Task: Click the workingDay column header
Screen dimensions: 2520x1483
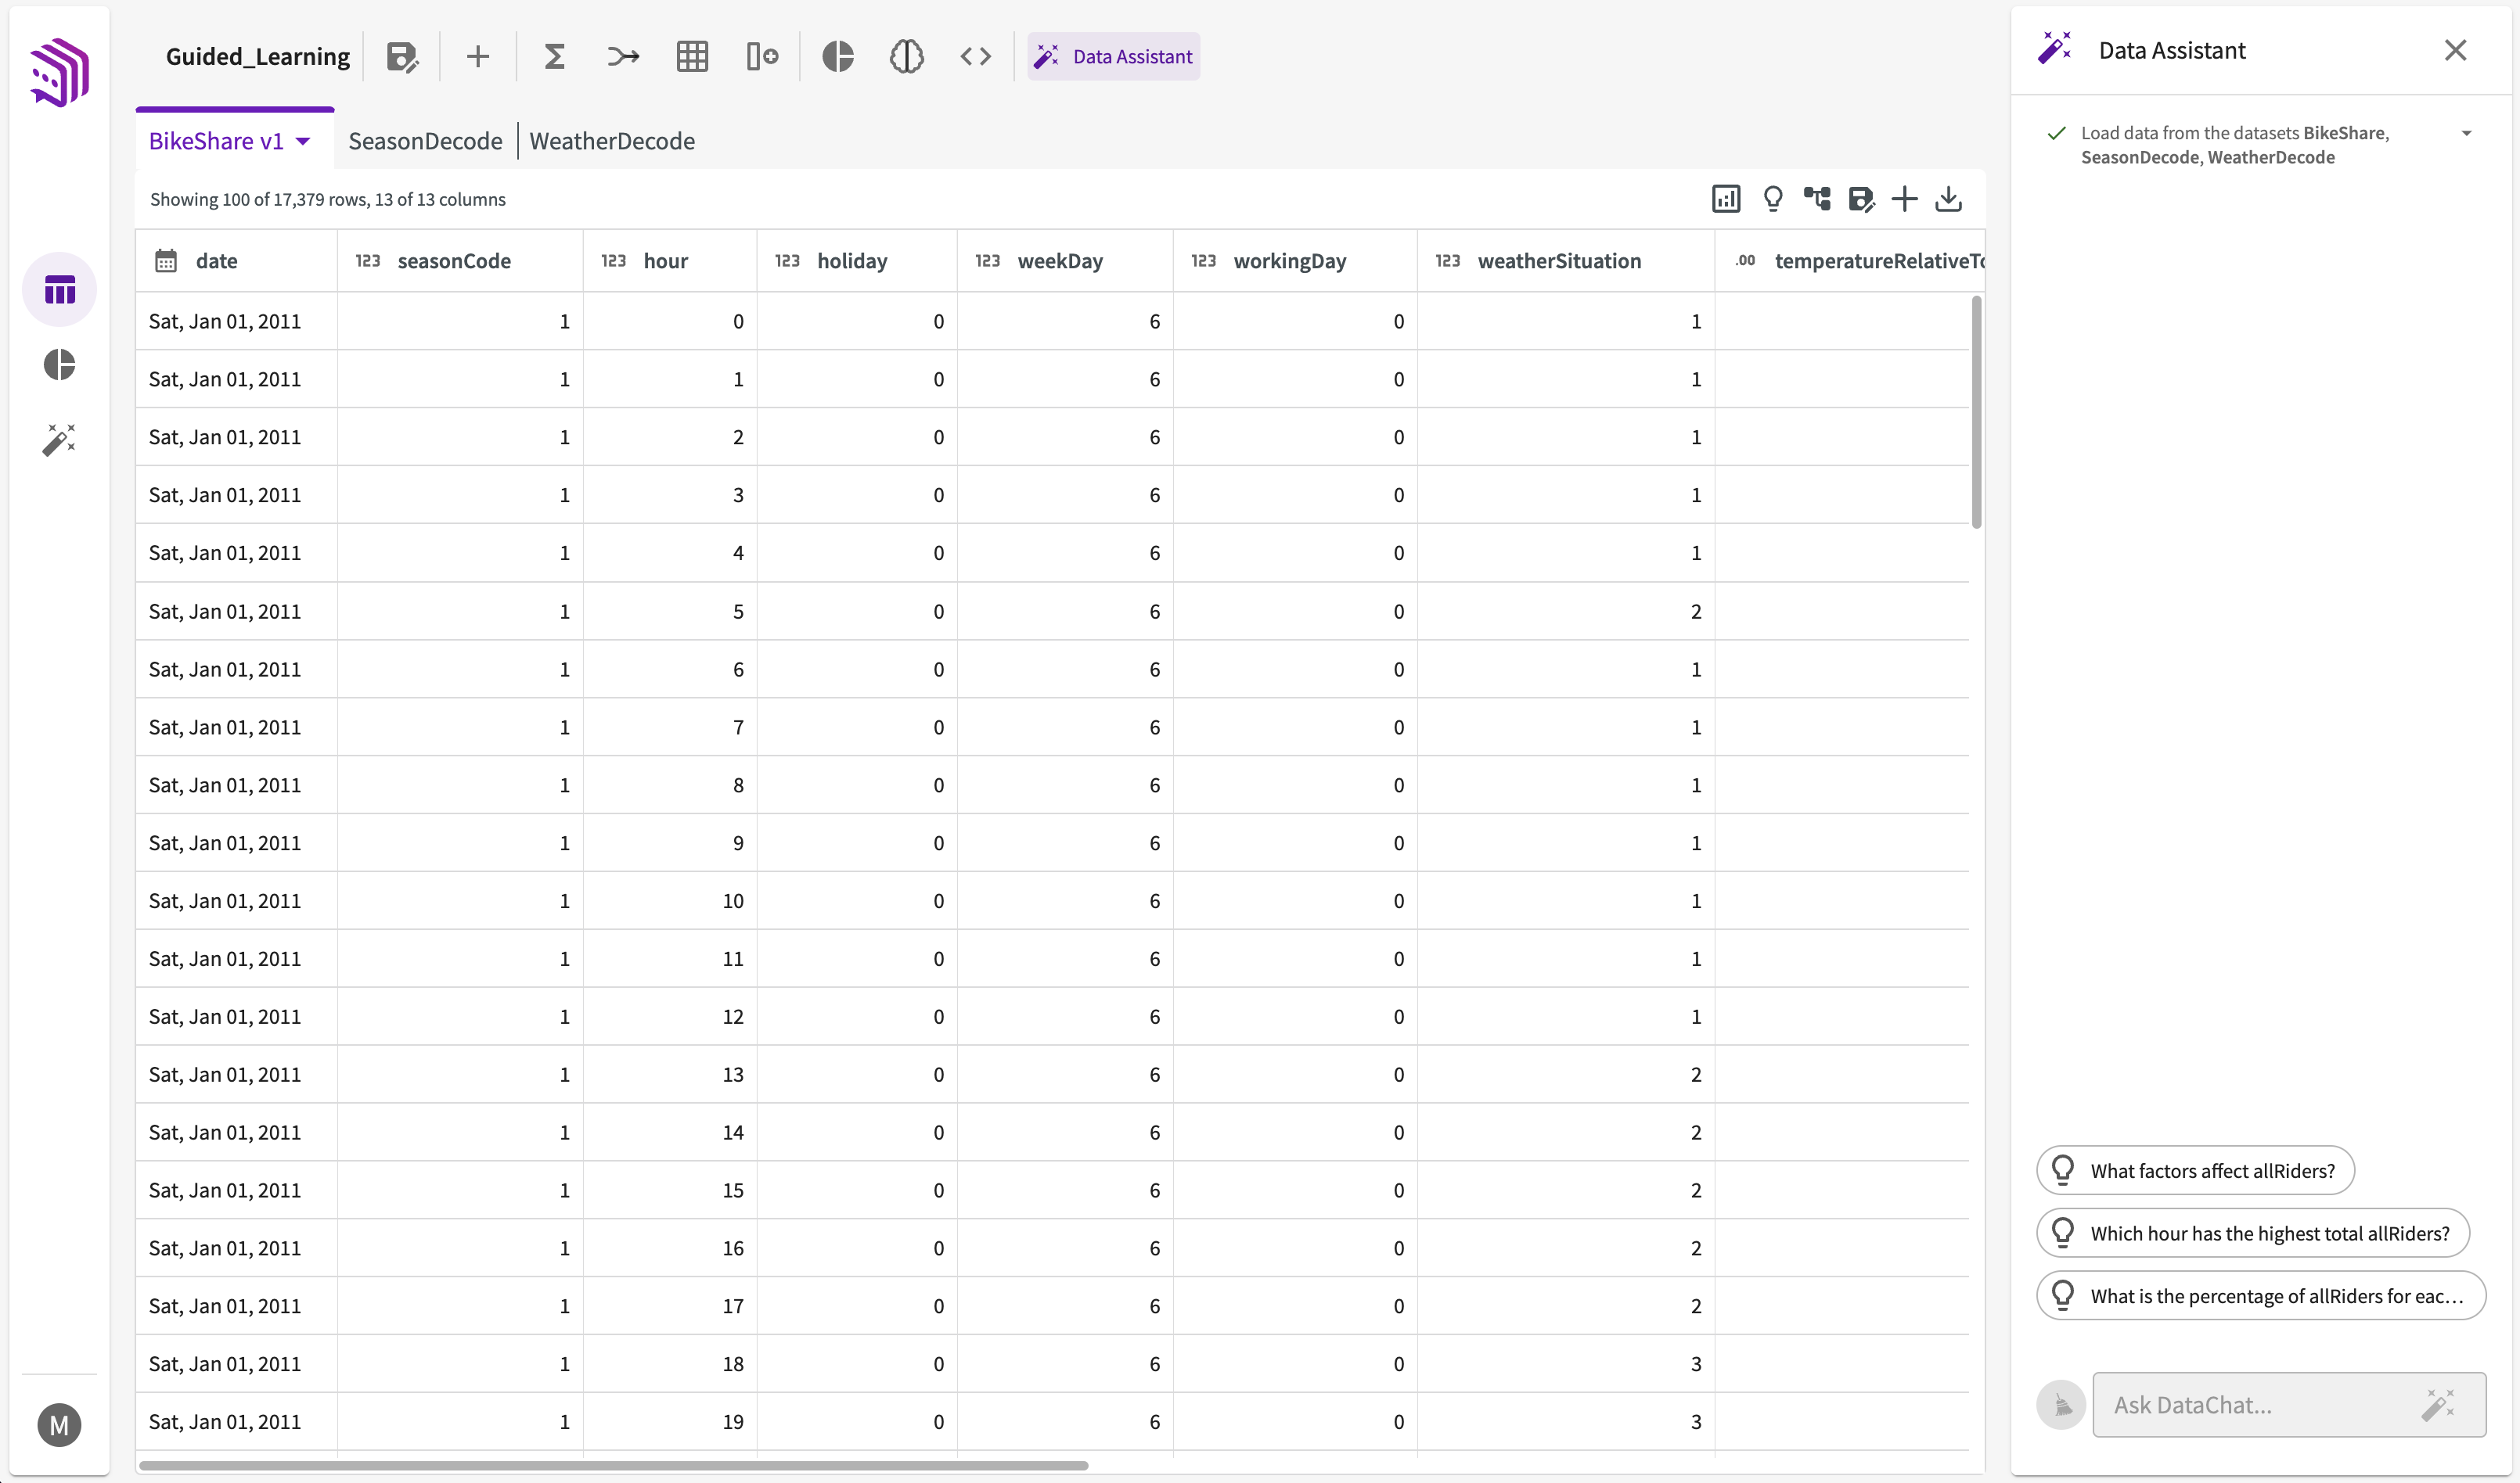Action: (1295, 260)
